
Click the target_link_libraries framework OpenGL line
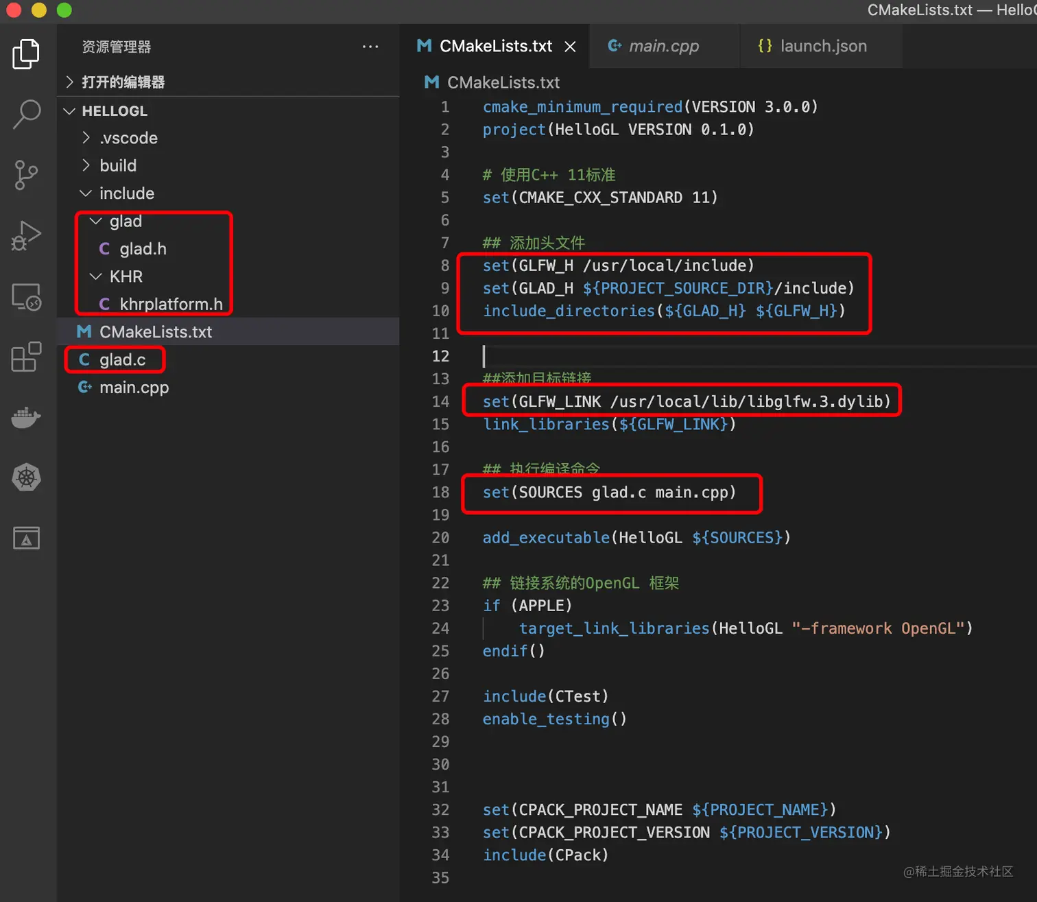click(x=746, y=628)
